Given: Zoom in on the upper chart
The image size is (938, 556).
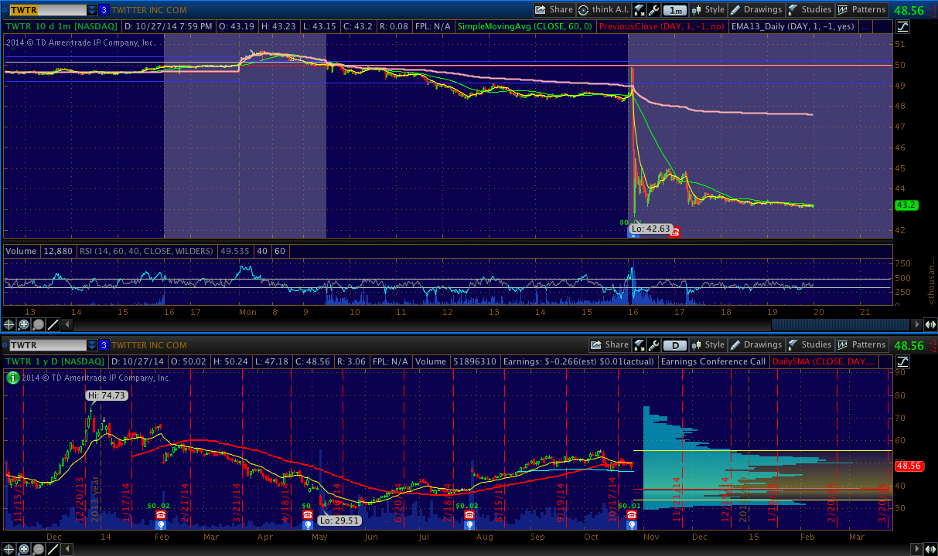Looking at the screenshot, I should coord(24,324).
